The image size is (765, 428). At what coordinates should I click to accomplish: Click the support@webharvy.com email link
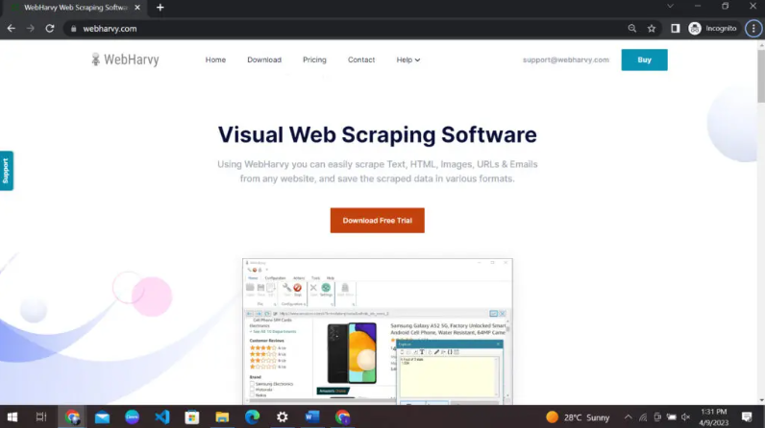(x=566, y=59)
